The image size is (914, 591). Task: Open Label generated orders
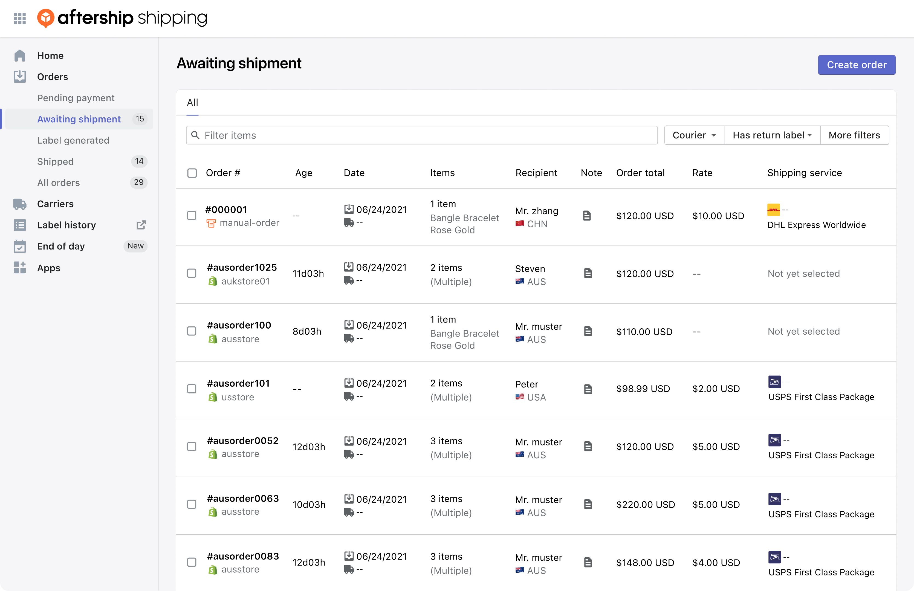(73, 140)
